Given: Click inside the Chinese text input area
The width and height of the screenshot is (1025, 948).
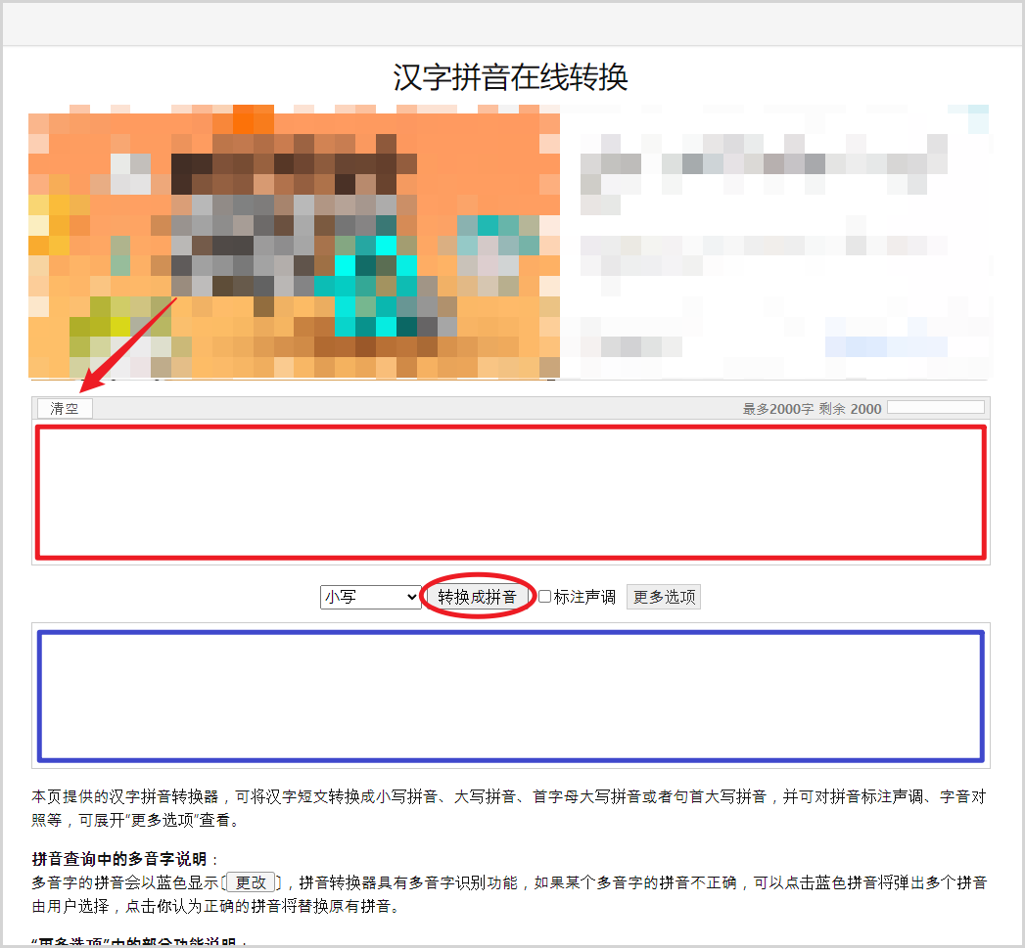Looking at the screenshot, I should pos(510,493).
